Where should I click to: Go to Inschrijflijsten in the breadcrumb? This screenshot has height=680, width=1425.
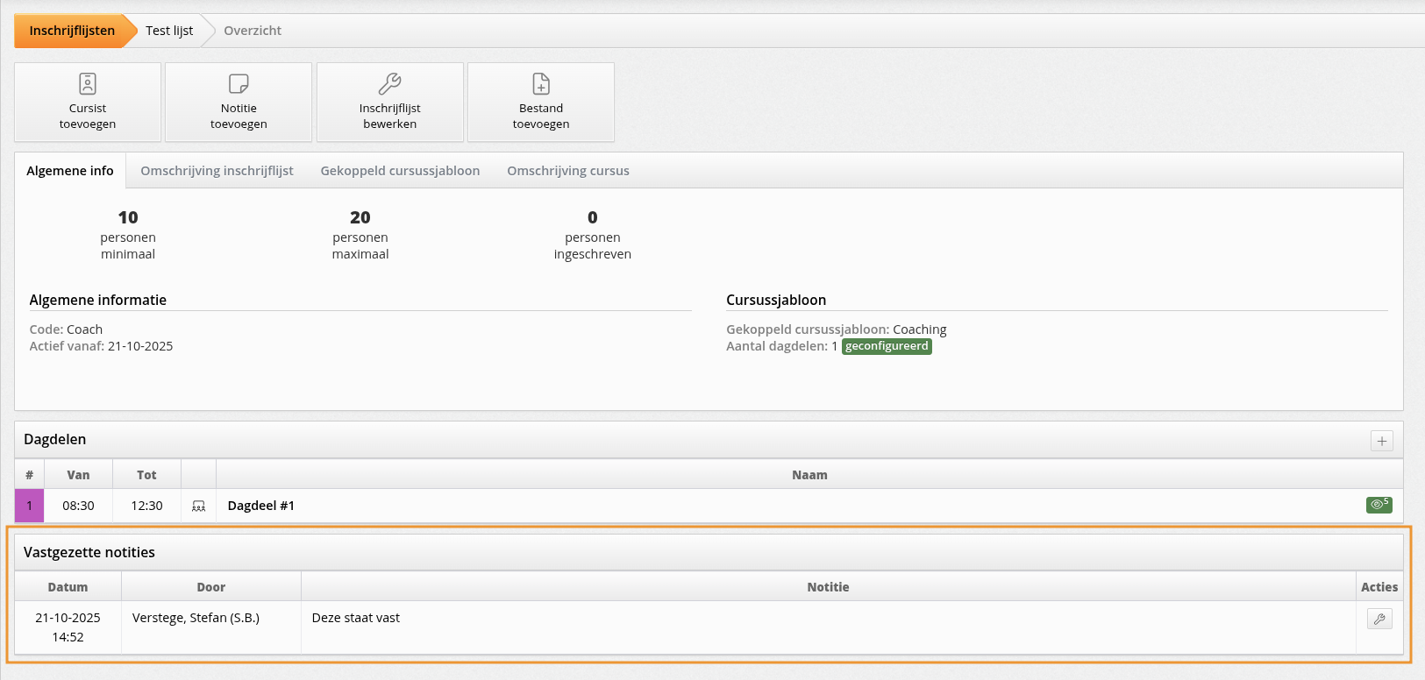[72, 31]
